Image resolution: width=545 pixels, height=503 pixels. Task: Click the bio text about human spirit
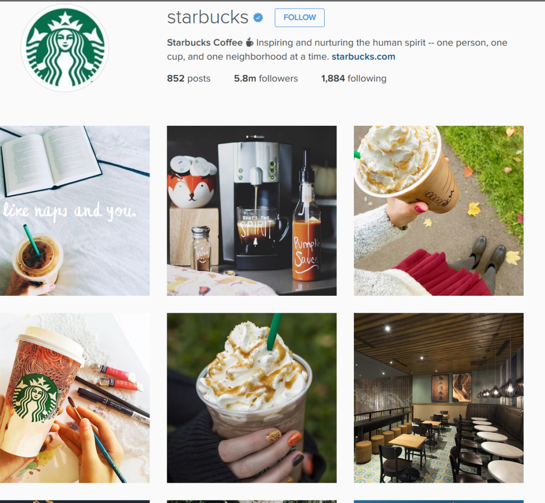(x=337, y=50)
